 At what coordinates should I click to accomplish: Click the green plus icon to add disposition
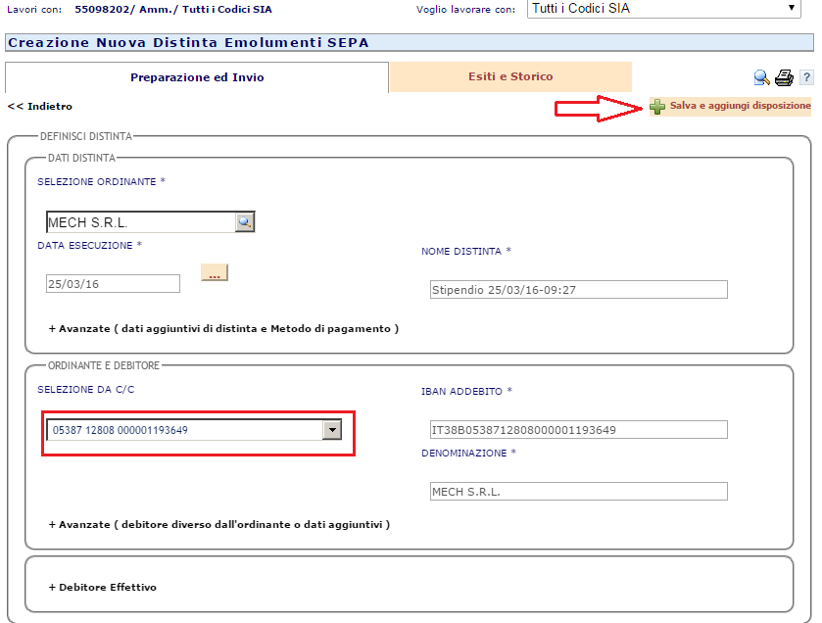657,107
